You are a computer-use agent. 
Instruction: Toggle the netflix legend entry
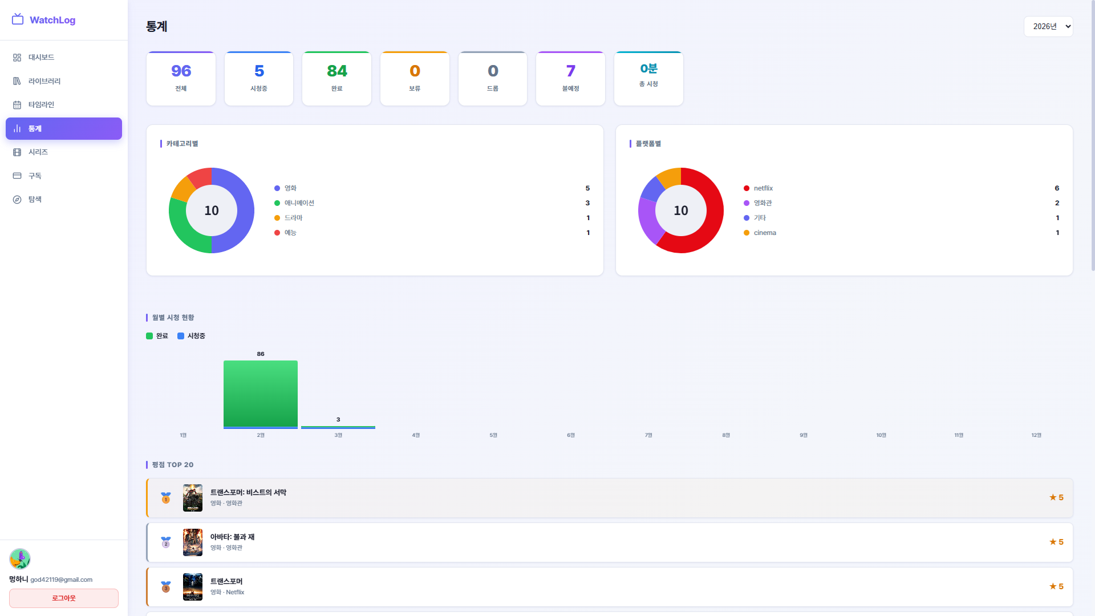pos(759,188)
